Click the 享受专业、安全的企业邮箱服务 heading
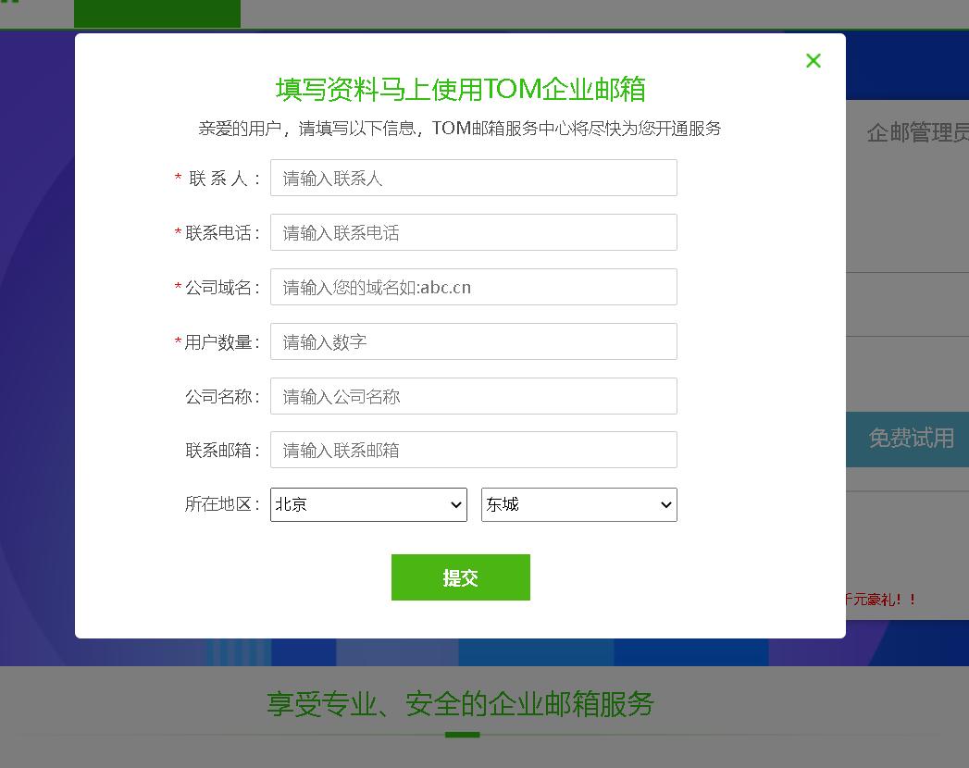Image resolution: width=969 pixels, height=768 pixels. (x=460, y=704)
